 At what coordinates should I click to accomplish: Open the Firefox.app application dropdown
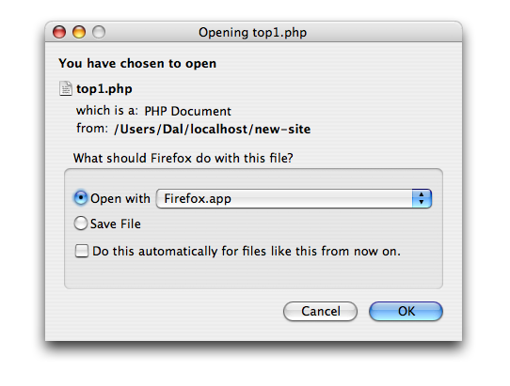(294, 198)
